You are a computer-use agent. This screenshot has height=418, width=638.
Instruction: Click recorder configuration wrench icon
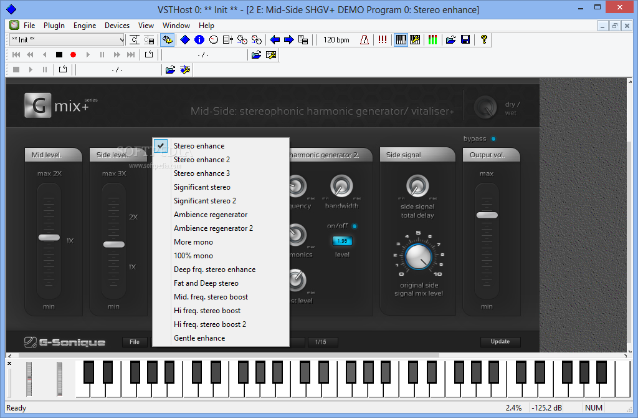[x=185, y=70]
